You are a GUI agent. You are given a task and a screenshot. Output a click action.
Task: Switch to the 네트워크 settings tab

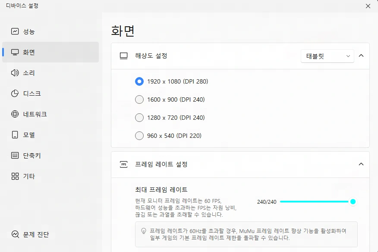(35, 114)
